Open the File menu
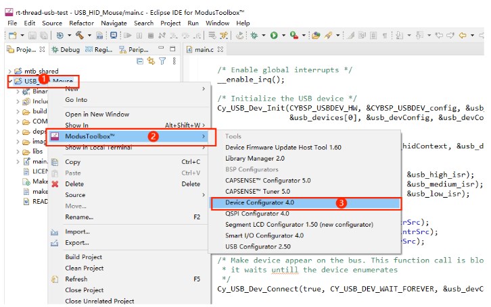Screen dimensions: 491x307 [12, 23]
